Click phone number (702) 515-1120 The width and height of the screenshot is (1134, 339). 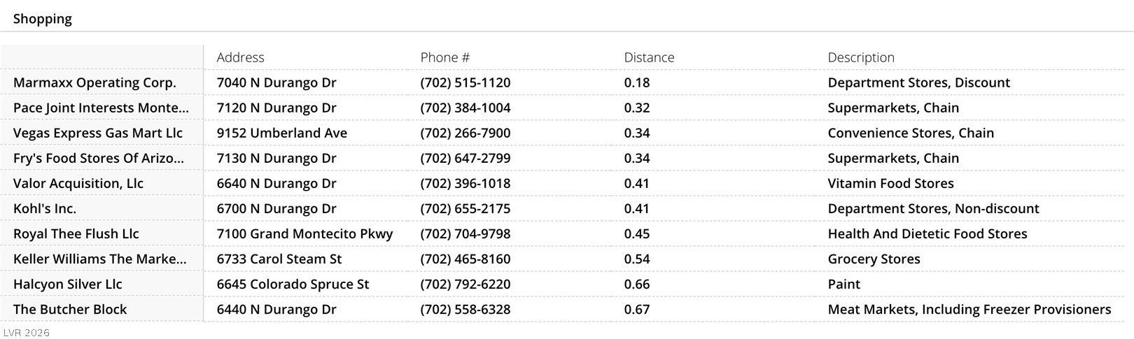click(x=465, y=82)
